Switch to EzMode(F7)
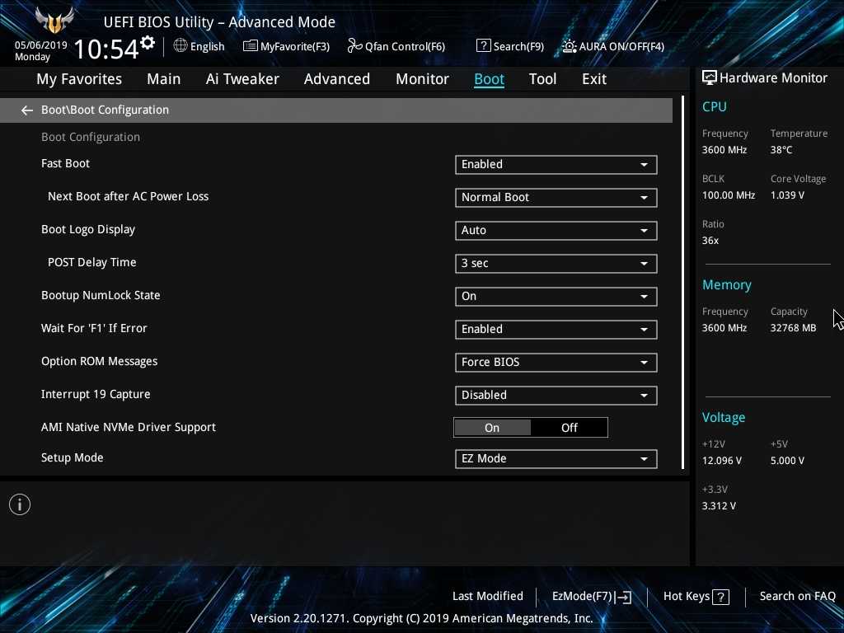844x633 pixels. (592, 597)
